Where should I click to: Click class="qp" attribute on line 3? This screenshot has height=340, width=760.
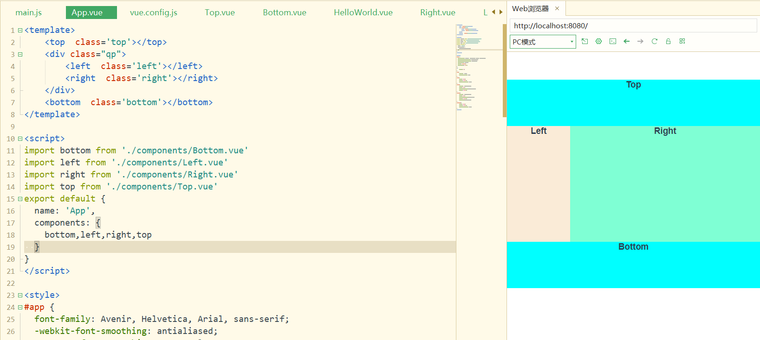95,54
